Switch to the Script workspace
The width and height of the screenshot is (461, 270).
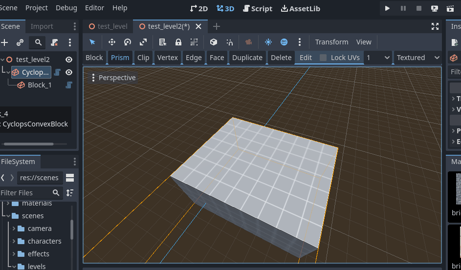pos(258,8)
